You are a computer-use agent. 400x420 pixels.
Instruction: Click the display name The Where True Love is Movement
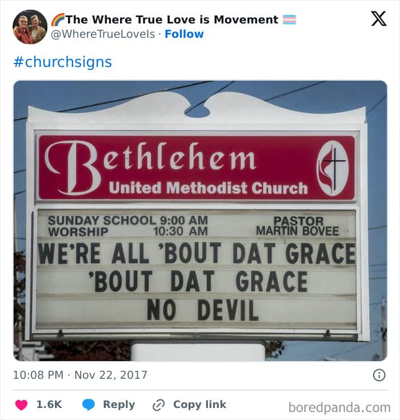point(172,19)
